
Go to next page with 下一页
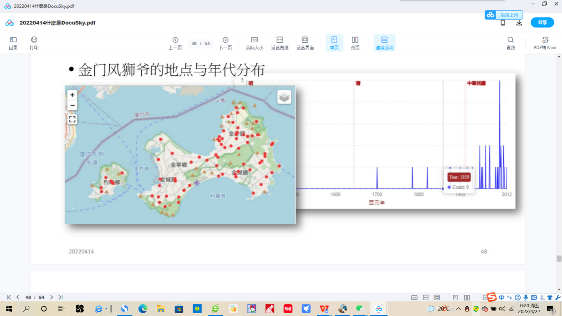[225, 43]
